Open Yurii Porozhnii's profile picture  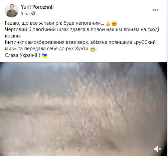coord(12,11)
